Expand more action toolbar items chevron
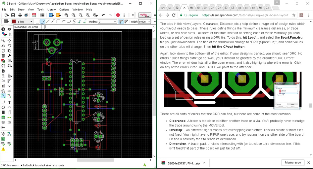Viewport: 313px width, 169px height. [x=133, y=15]
